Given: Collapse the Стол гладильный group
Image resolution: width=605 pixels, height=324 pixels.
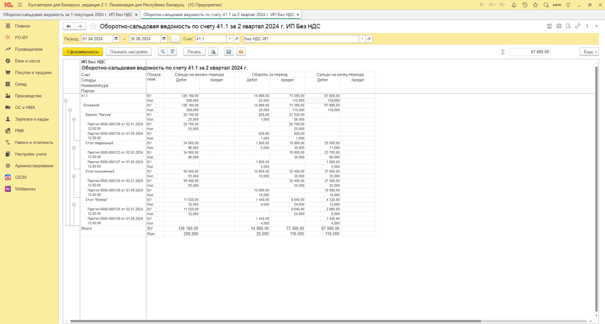Looking at the screenshot, I should point(74,148).
